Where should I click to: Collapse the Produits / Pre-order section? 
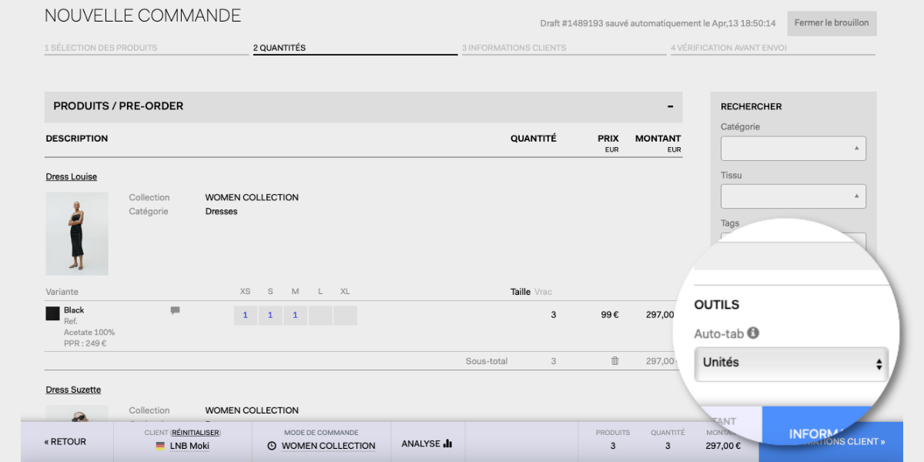[670, 106]
